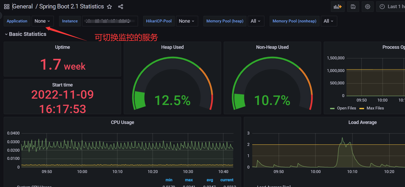
Task: Click the 10.7% non-heap gauge value
Action: [x=272, y=100]
